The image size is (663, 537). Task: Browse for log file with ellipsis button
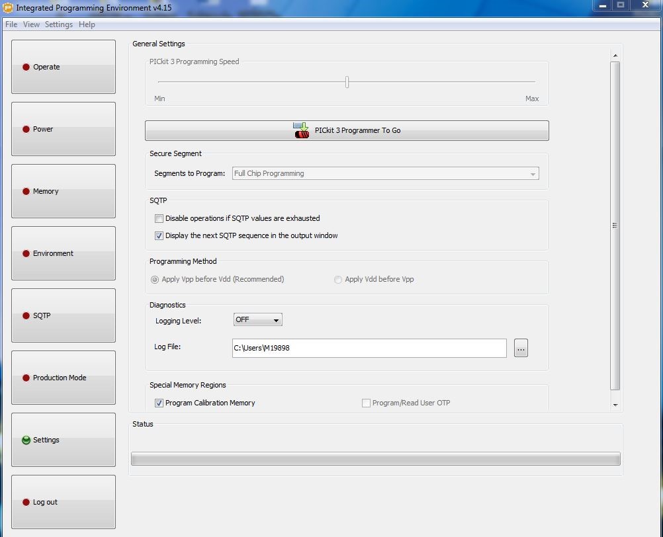[521, 348]
